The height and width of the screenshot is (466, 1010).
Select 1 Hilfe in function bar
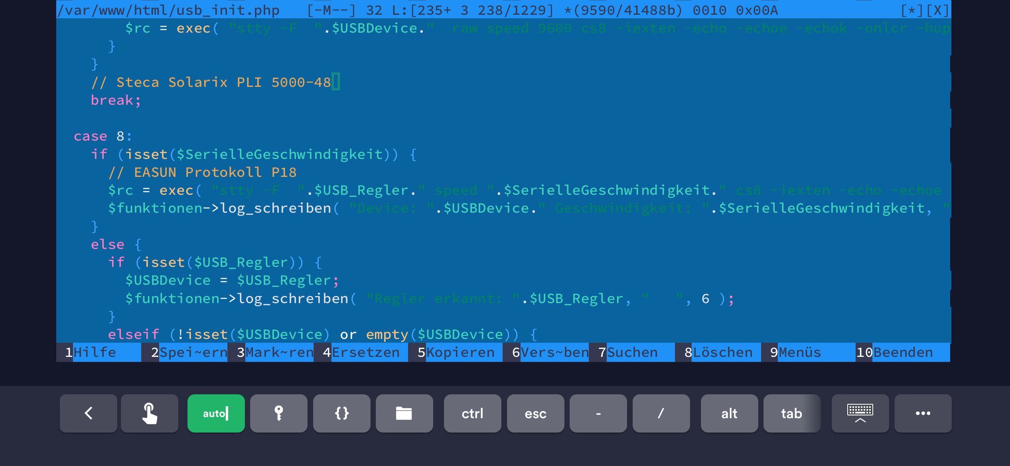pyautogui.click(x=91, y=352)
